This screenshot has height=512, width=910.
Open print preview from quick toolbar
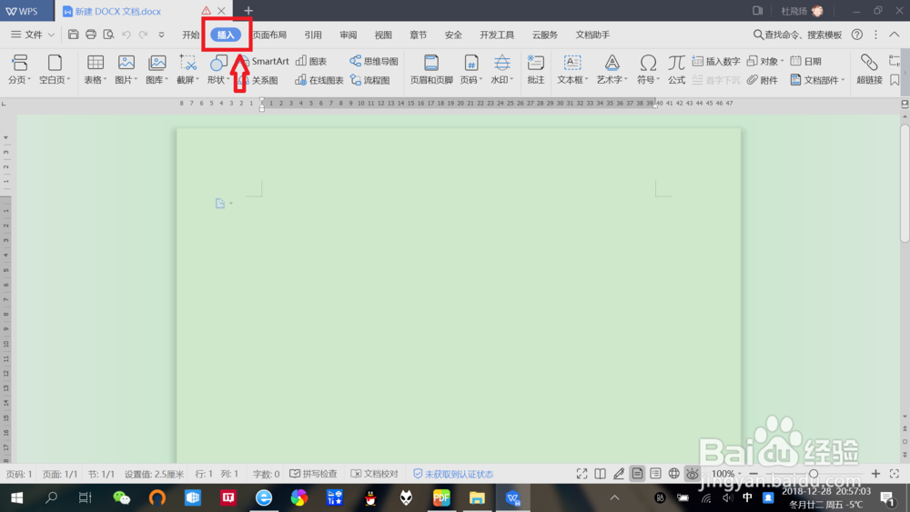tap(108, 35)
